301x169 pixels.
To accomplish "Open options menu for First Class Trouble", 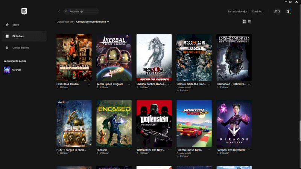I will point(89,84).
